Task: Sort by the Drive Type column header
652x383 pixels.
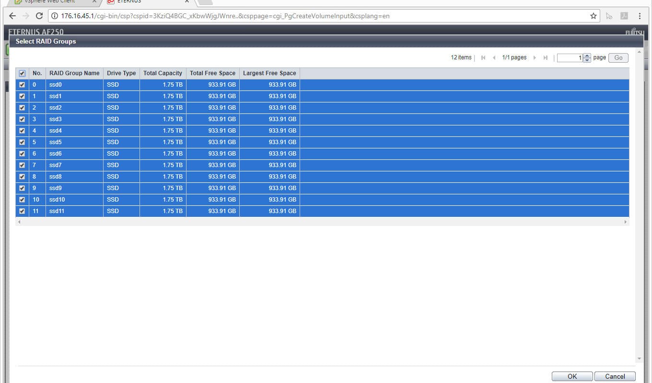Action: coord(121,73)
